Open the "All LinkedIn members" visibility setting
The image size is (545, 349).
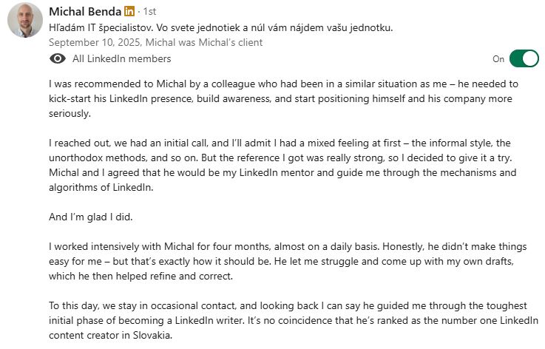pos(121,58)
